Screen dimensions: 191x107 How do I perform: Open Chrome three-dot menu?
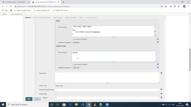tap(188, 7)
